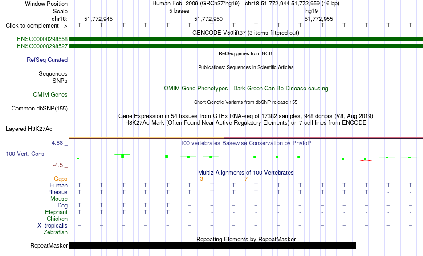Select the X_tropicalis species row label
Screen dimensions: 423x256
pos(53,226)
